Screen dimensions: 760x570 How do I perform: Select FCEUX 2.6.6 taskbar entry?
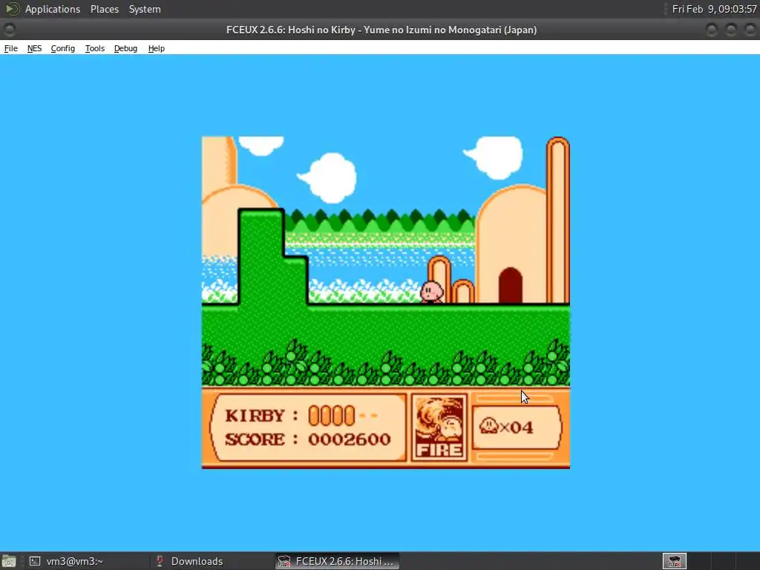(x=338, y=561)
